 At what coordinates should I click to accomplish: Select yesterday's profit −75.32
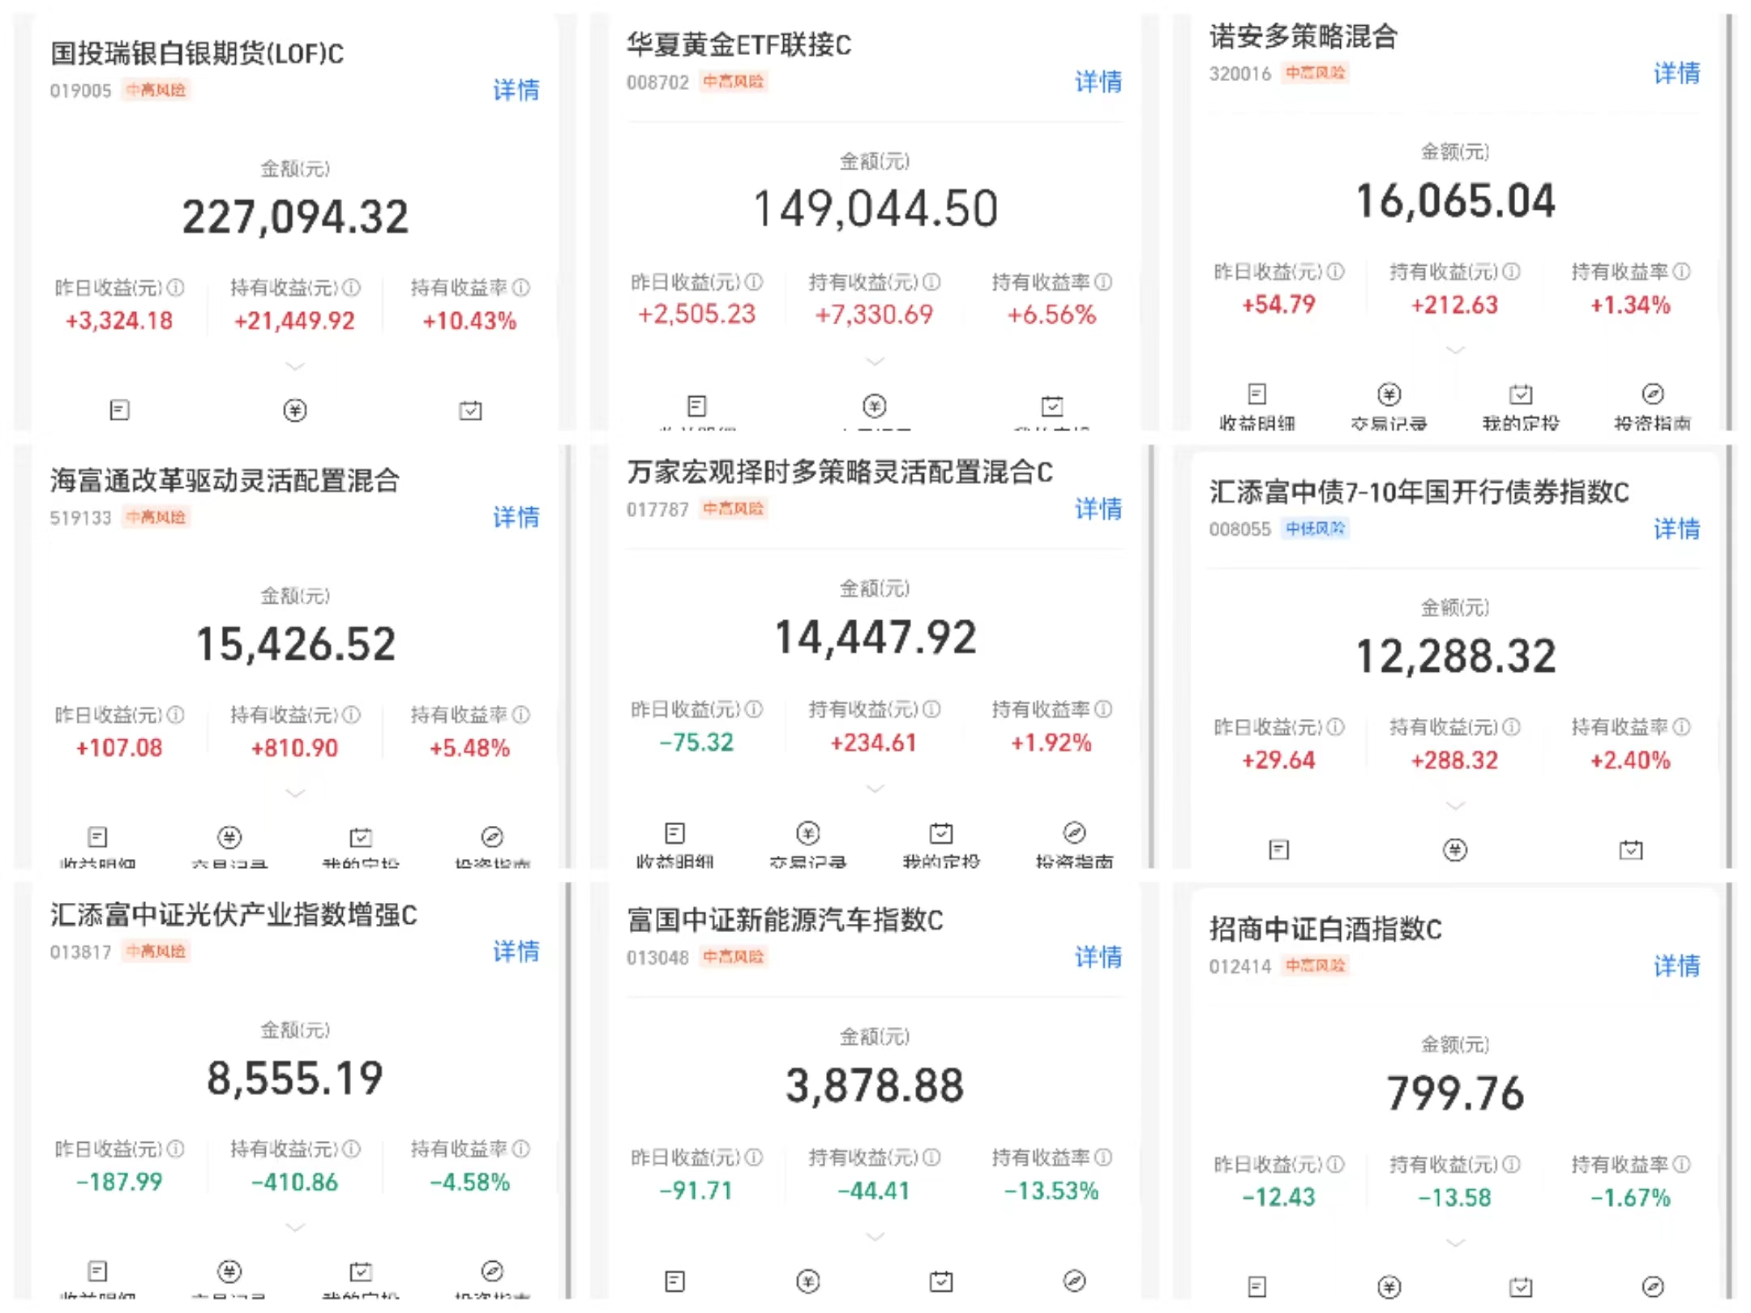(x=696, y=742)
